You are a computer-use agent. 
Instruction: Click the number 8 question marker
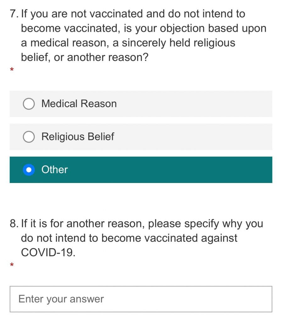click(14, 224)
